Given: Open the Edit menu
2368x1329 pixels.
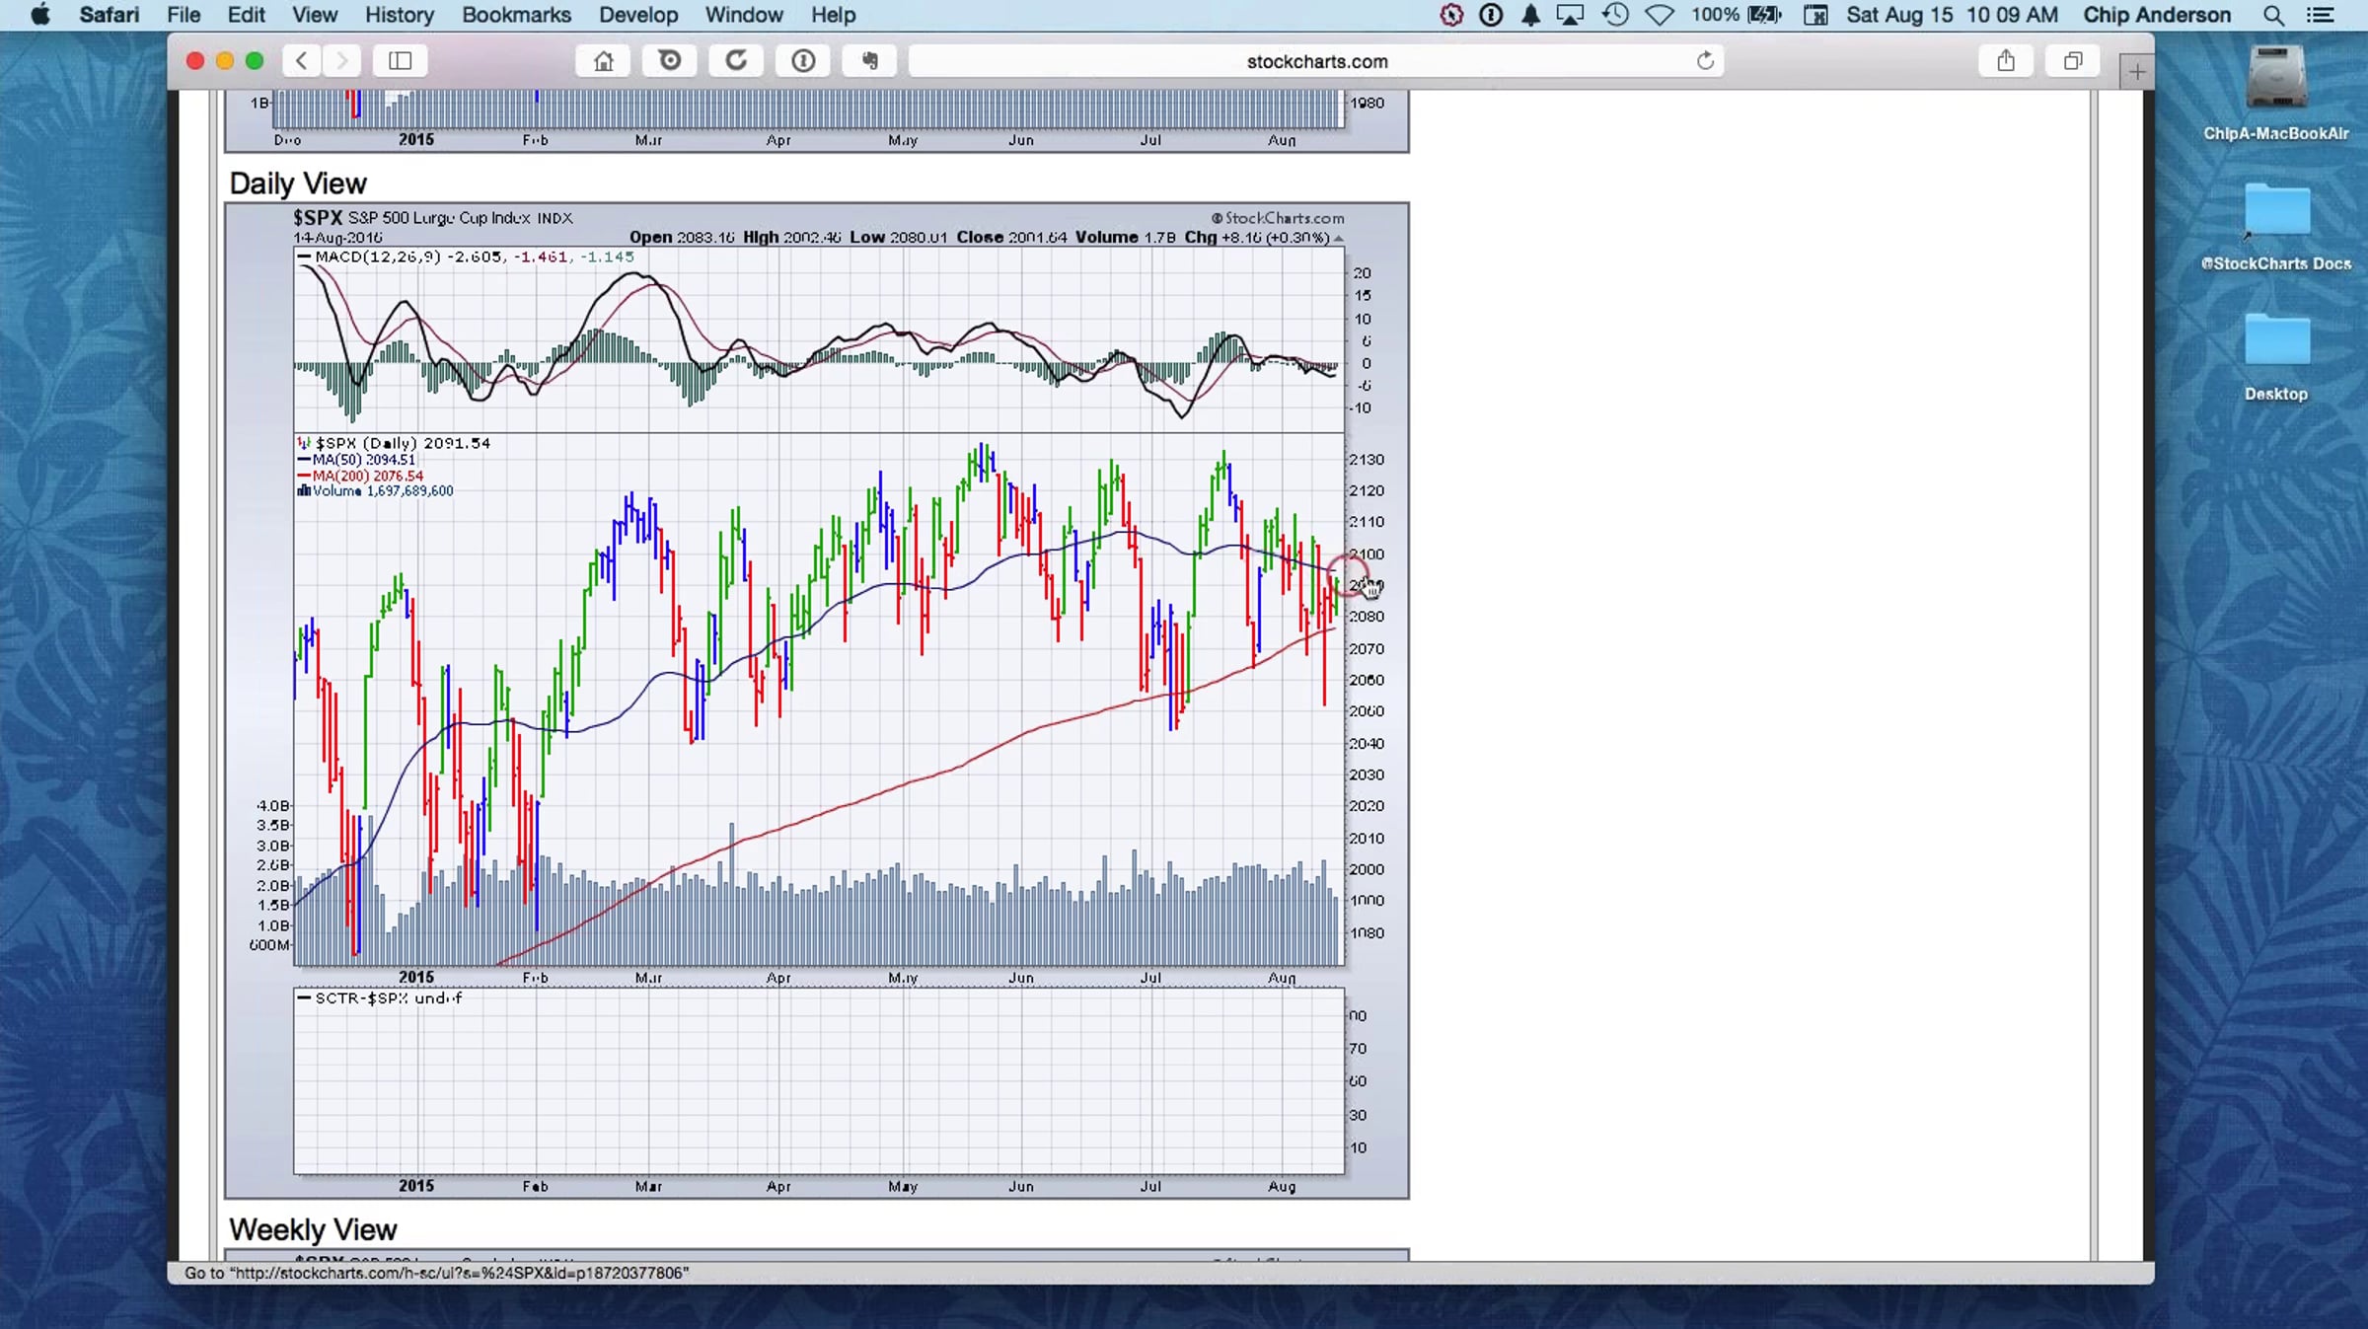Looking at the screenshot, I should point(246,15).
